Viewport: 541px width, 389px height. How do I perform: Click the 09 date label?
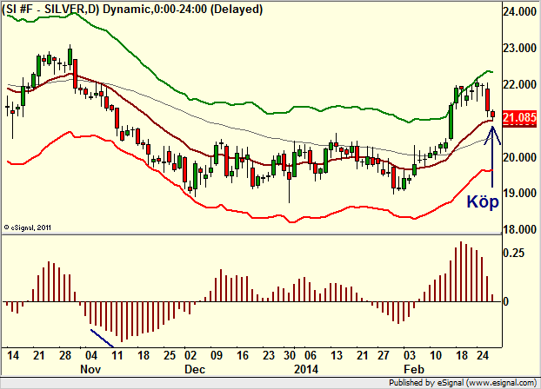217,355
